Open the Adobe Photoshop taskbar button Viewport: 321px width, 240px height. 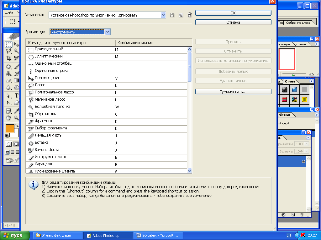108,236
